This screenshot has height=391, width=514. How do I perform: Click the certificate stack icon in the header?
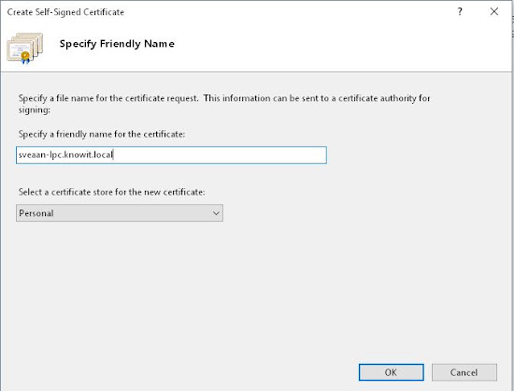[25, 48]
